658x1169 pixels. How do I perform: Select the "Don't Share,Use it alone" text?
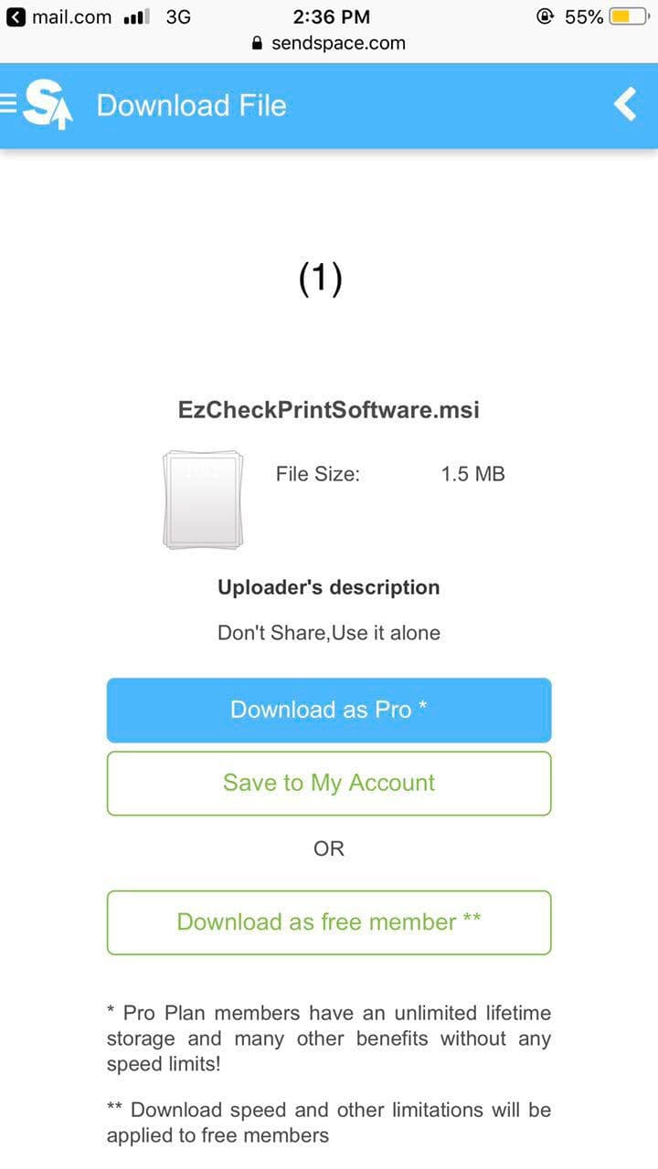point(329,633)
